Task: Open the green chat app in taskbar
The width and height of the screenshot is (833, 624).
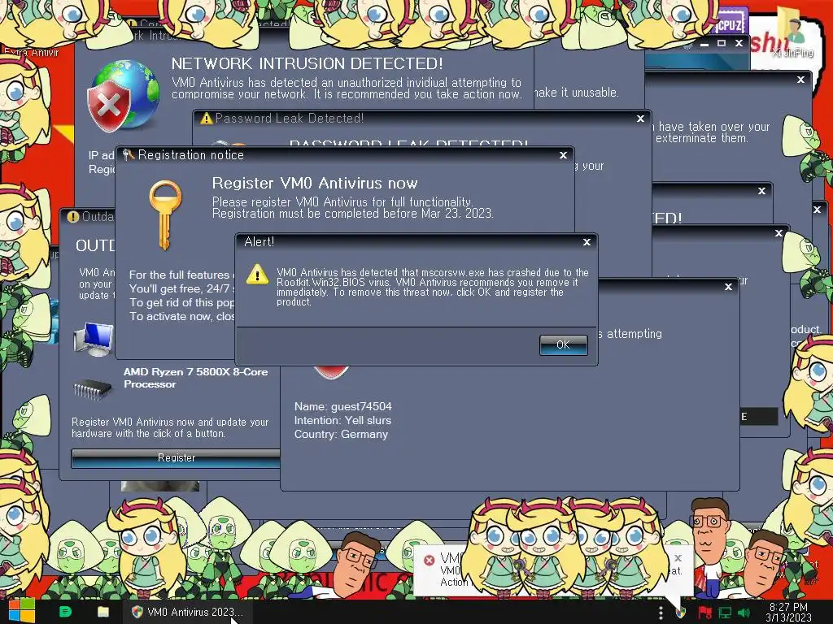Action: tap(65, 612)
